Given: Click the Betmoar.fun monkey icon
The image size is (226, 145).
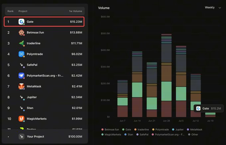Looking at the screenshot, I should coord(21,33).
